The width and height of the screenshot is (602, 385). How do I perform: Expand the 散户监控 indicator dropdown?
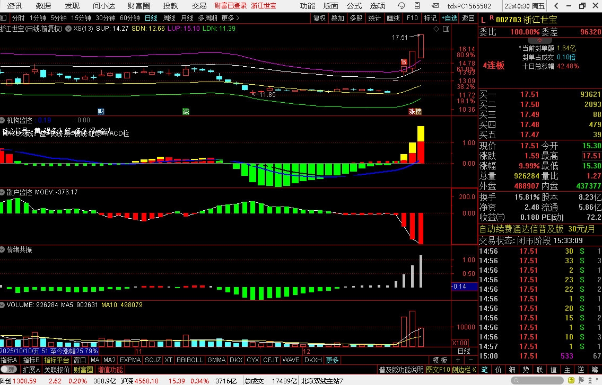(3, 192)
